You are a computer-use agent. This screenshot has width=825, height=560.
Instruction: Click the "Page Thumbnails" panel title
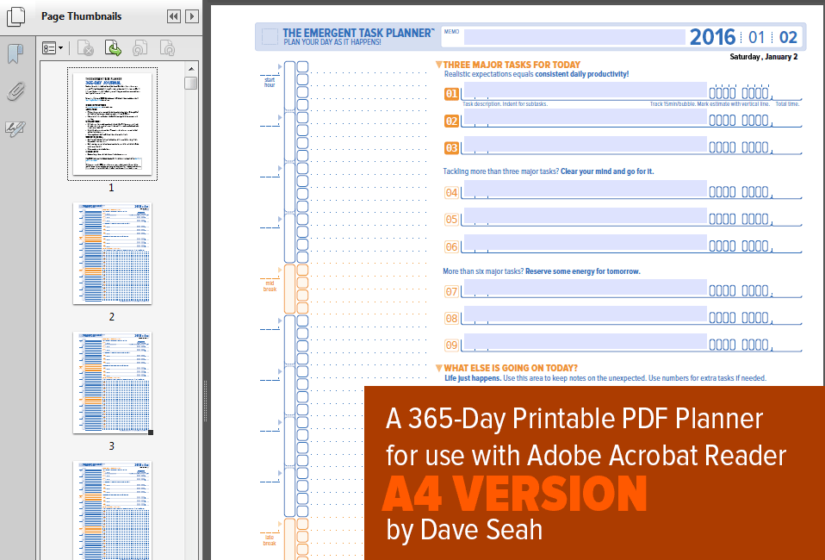click(82, 16)
